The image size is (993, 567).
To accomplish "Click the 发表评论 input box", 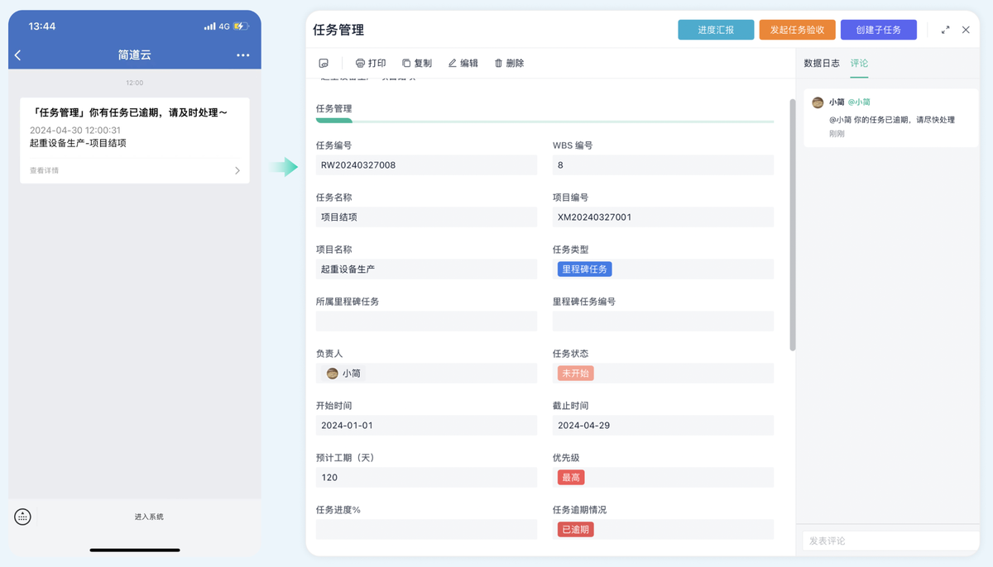I will (x=890, y=541).
